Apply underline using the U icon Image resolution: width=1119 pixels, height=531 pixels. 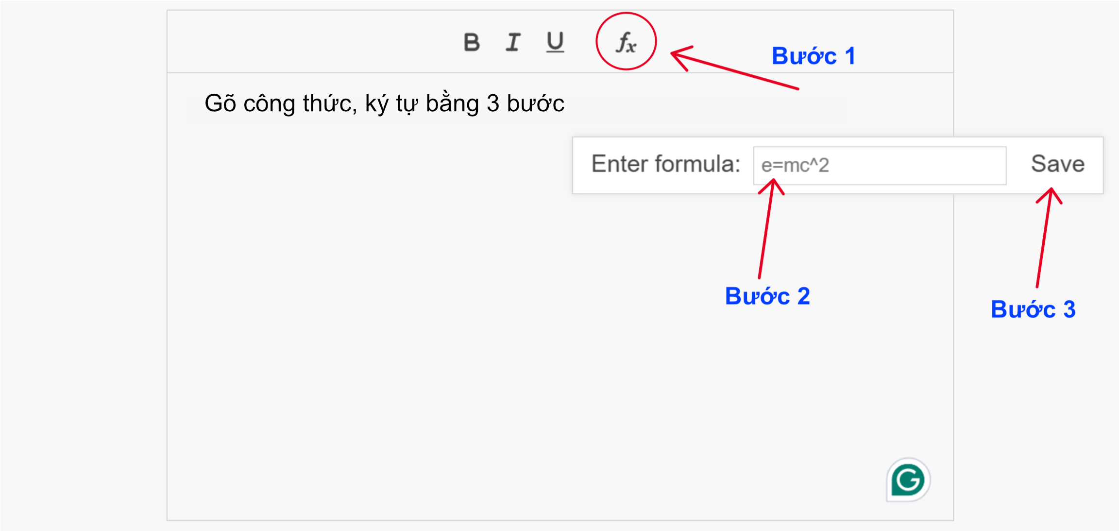tap(555, 42)
